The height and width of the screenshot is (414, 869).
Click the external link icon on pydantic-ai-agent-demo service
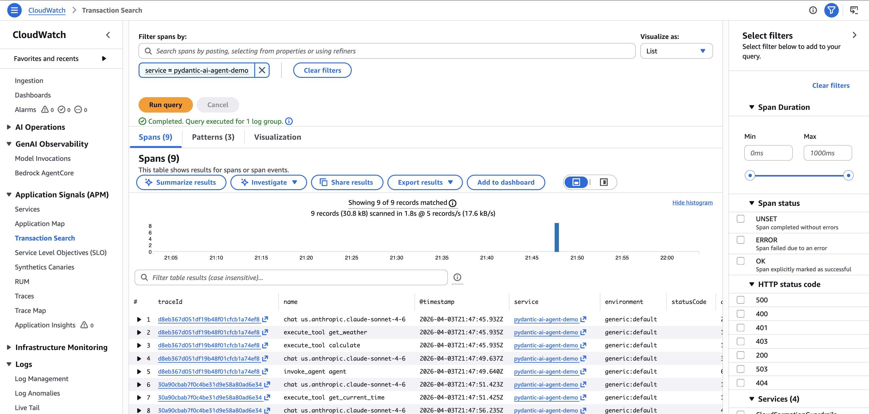pyautogui.click(x=583, y=319)
